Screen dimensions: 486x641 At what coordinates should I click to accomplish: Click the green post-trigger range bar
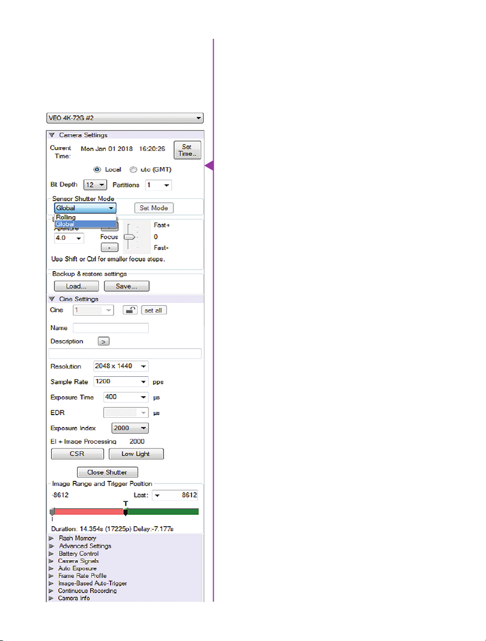[163, 512]
